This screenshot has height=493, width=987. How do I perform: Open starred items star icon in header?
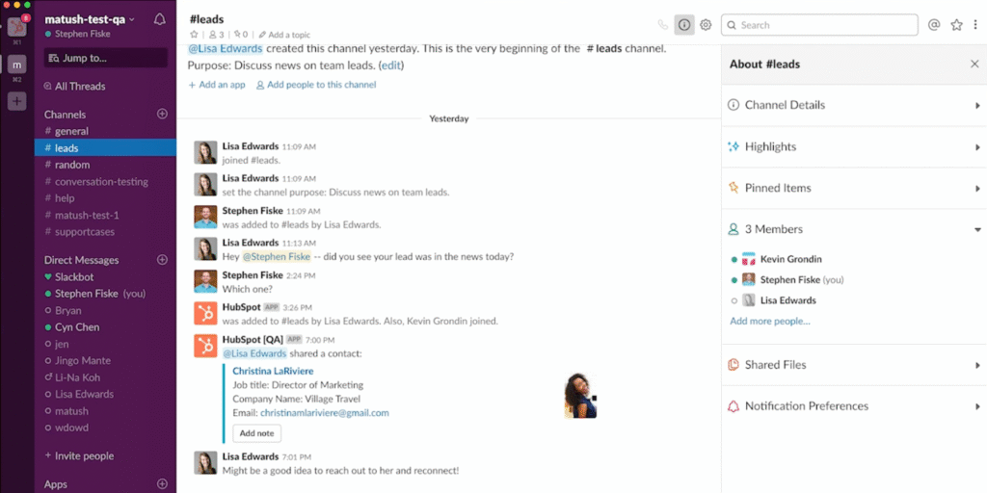point(957,24)
